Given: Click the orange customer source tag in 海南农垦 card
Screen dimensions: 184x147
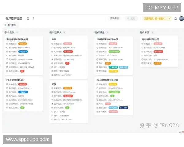Looking at the screenshot, I should 158,63.
